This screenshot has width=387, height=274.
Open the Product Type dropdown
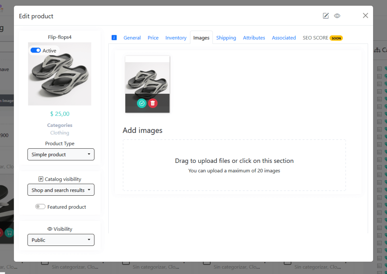click(x=61, y=155)
